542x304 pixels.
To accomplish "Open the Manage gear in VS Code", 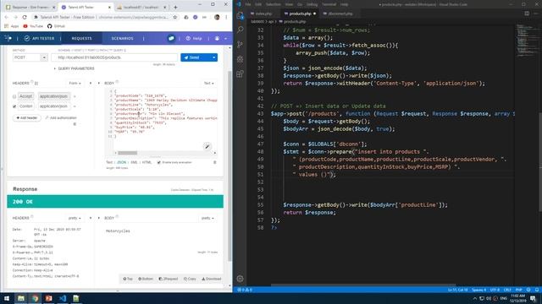I will click(x=241, y=279).
